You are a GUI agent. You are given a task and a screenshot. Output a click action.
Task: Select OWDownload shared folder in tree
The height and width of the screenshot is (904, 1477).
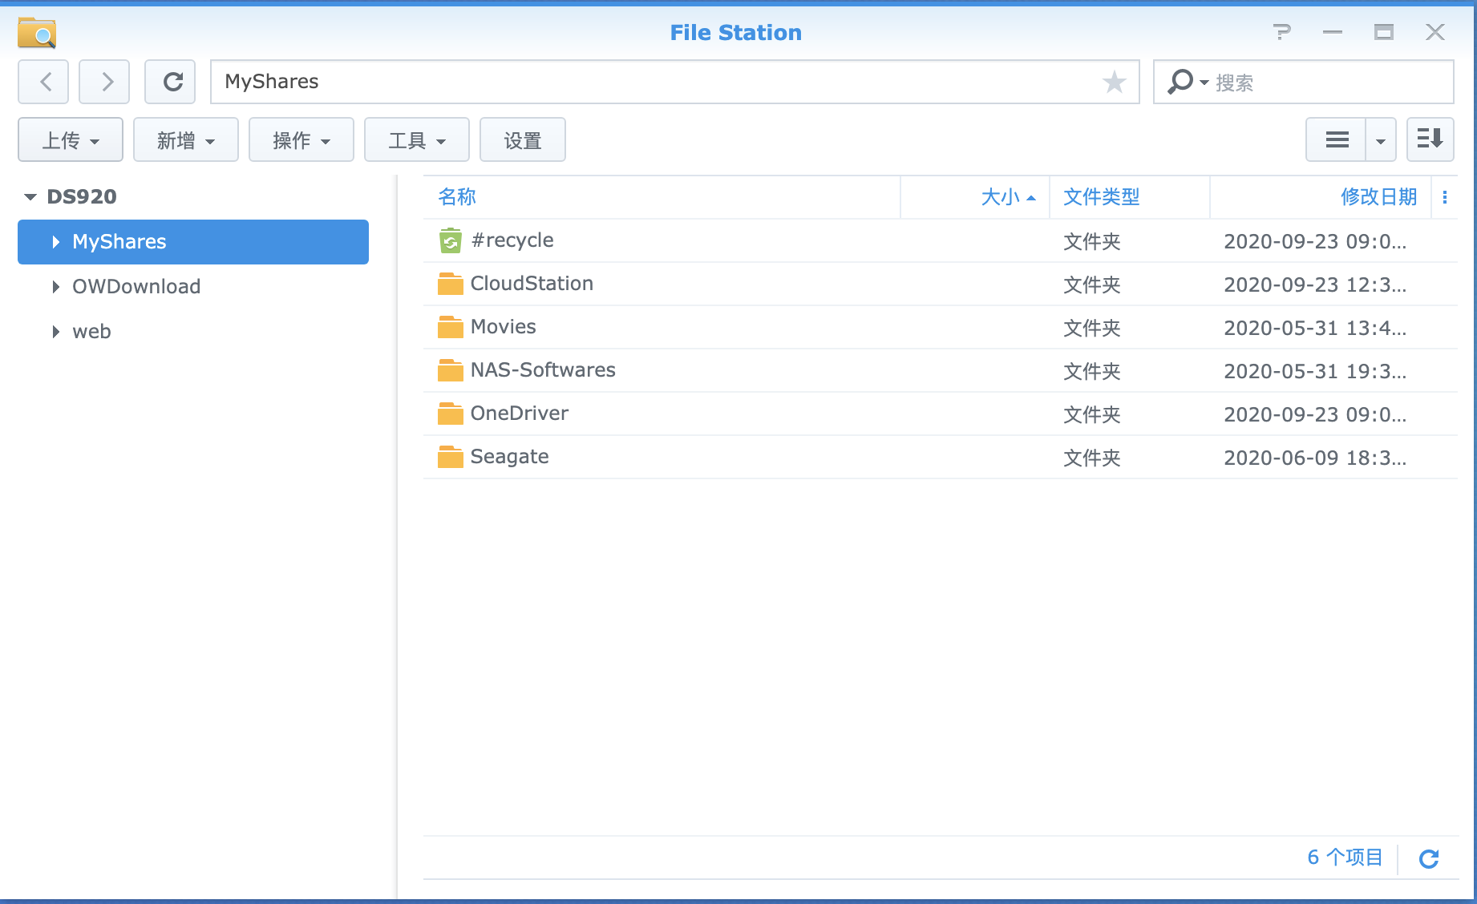click(193, 287)
